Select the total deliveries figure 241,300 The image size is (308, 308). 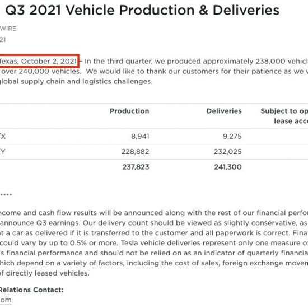click(228, 167)
